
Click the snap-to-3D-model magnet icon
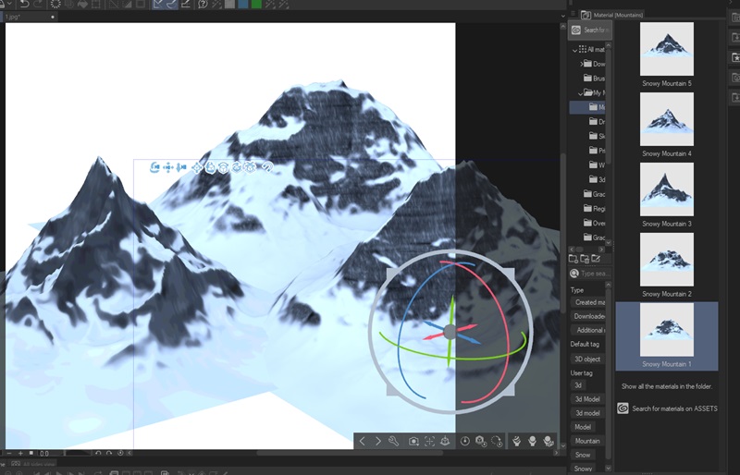pyautogui.click(x=267, y=167)
